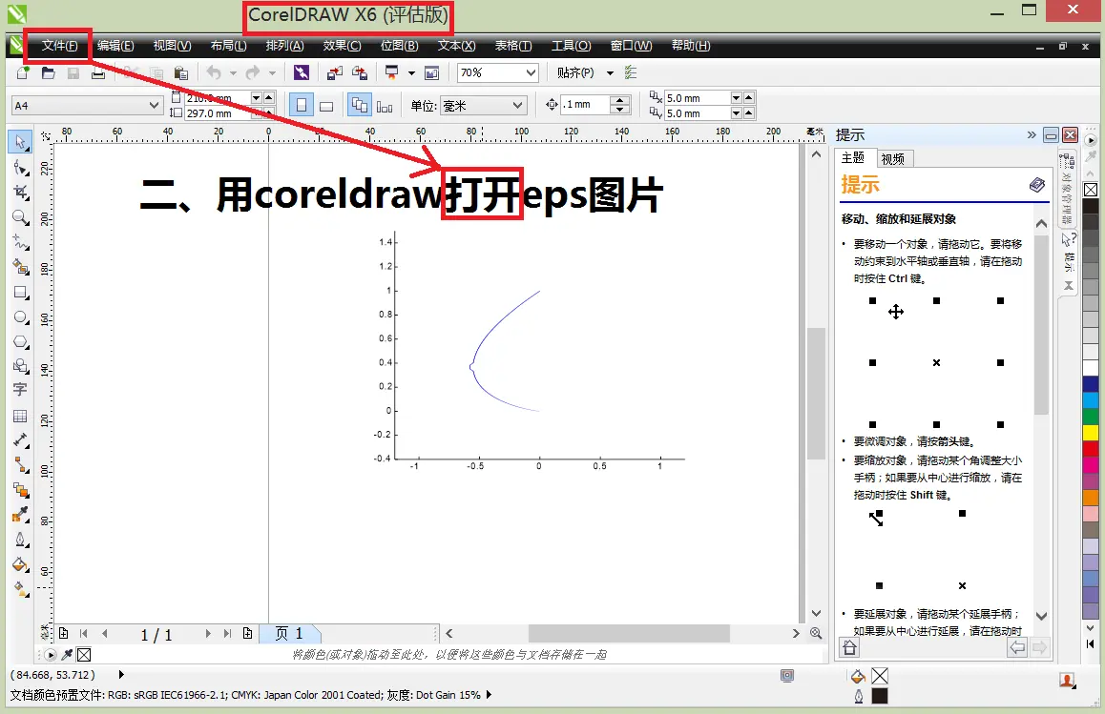Image resolution: width=1105 pixels, height=714 pixels.
Task: Select the Basic Shapes tool
Action: pos(20,365)
